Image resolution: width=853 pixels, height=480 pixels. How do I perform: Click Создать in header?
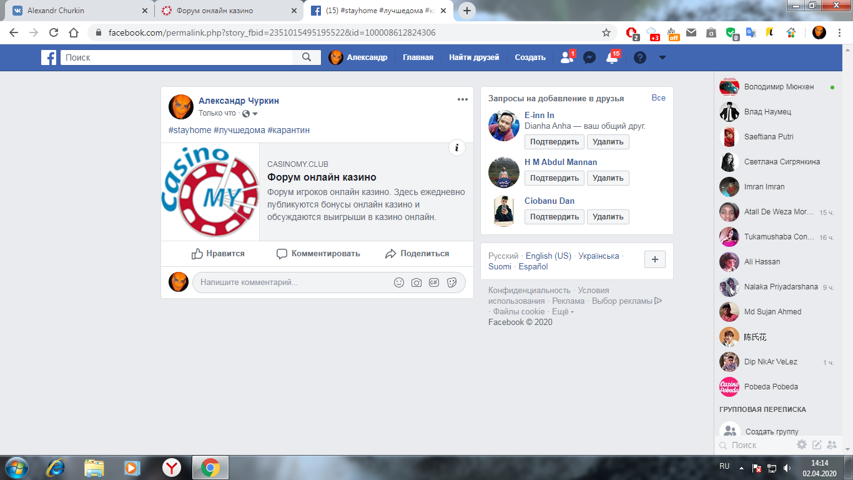click(530, 57)
